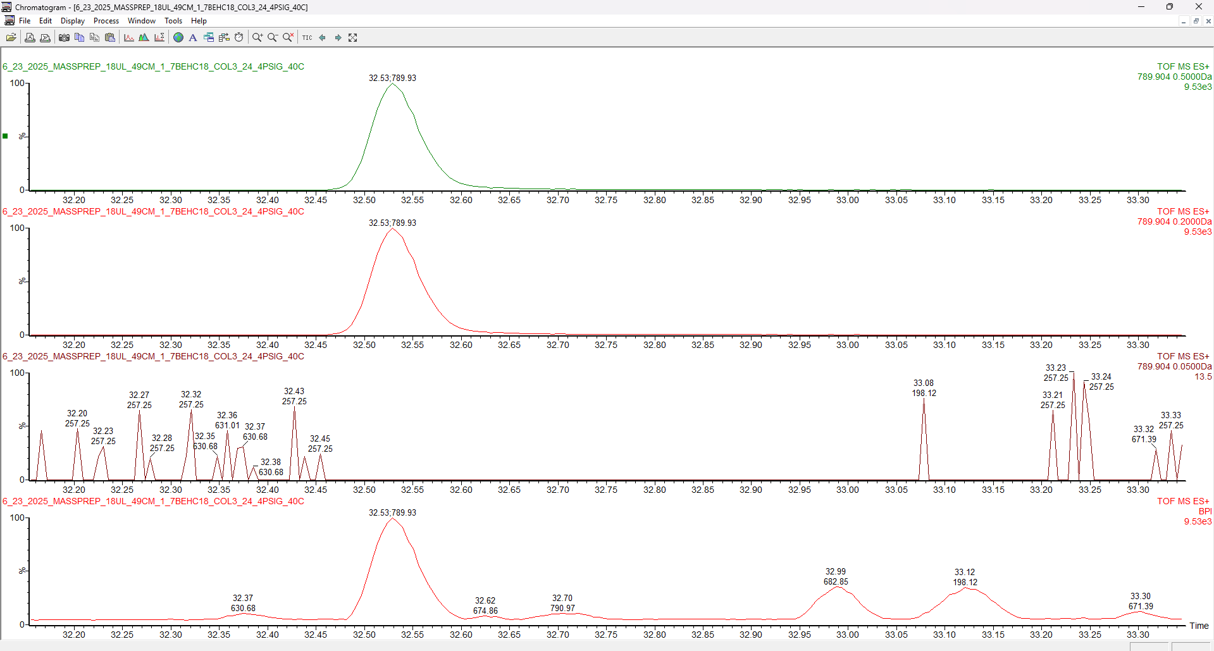Go to previous with left arrow

(x=323, y=37)
